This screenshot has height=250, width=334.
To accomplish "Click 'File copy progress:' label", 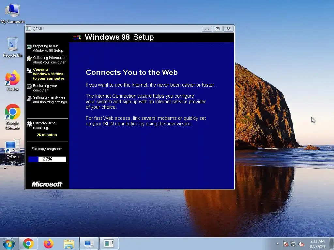I will (x=47, y=149).
